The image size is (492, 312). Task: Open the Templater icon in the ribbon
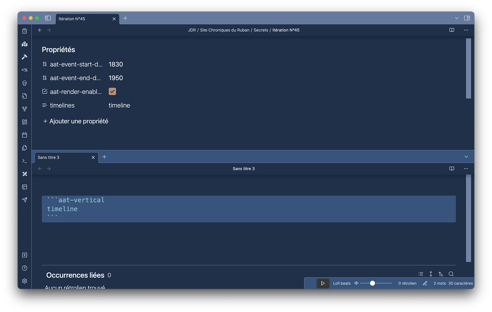coord(25,70)
